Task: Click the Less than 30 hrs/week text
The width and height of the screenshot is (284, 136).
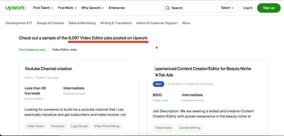Action: point(35,91)
